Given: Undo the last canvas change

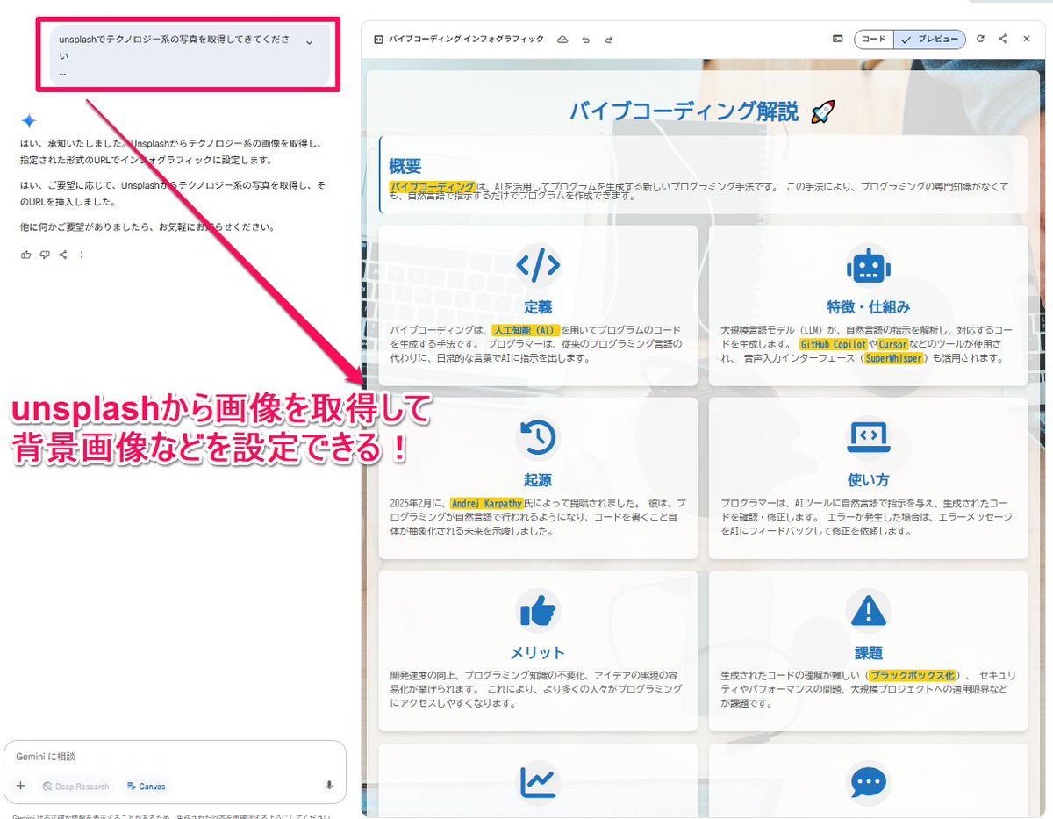Looking at the screenshot, I should tap(586, 40).
